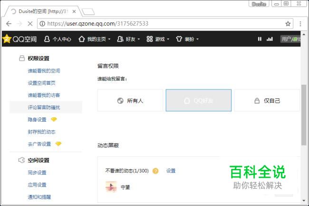Click the 用户 button in header
This screenshot has height=206, width=309.
tap(290, 39)
